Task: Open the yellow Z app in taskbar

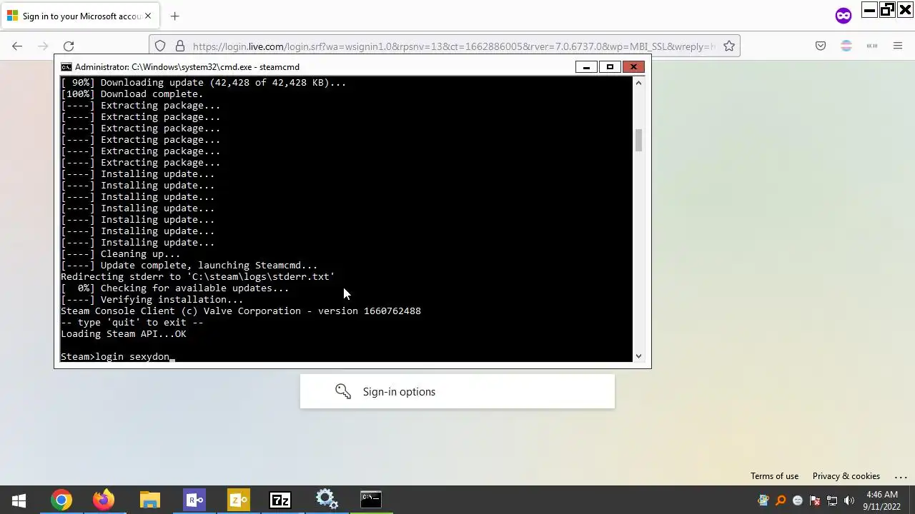Action: 238,500
